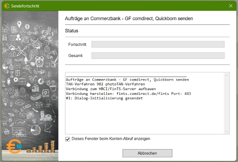The height and width of the screenshot is (162, 238).
Task: Click log line 'Verbindung herstellen: fints.comdirect.de/fints Port: 443'
Action: click(x=128, y=93)
